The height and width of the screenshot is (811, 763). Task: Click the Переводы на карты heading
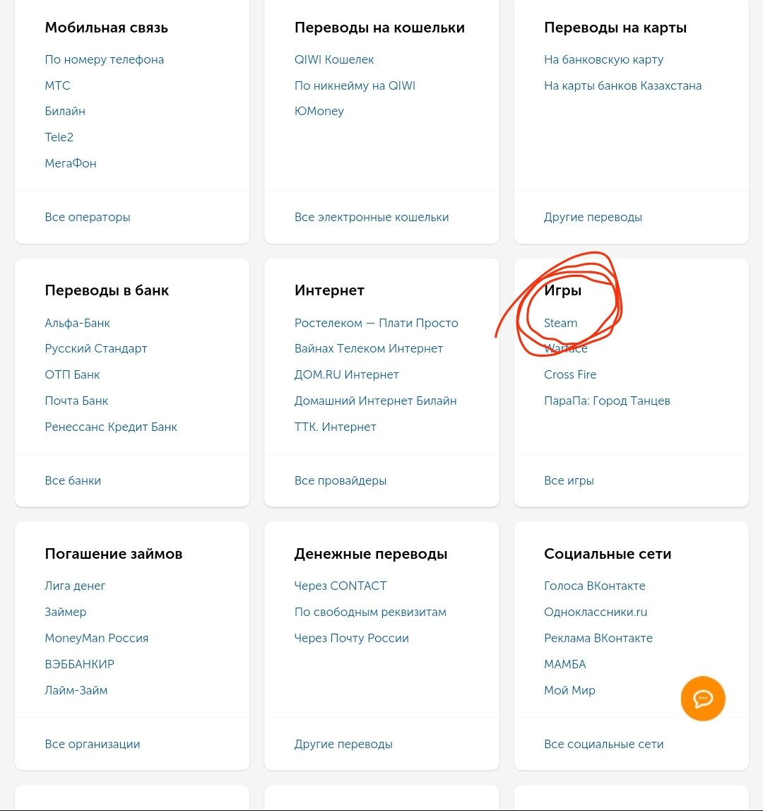(x=615, y=28)
